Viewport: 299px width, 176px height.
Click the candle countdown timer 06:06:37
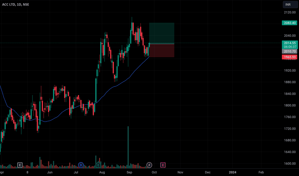290,47
